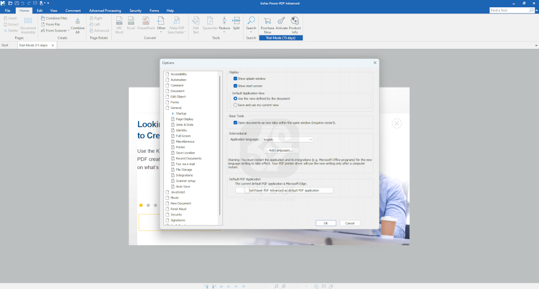This screenshot has width=539, height=289.
Task: Expand the From Scanner dropdown arrow
Action: pos(69,31)
